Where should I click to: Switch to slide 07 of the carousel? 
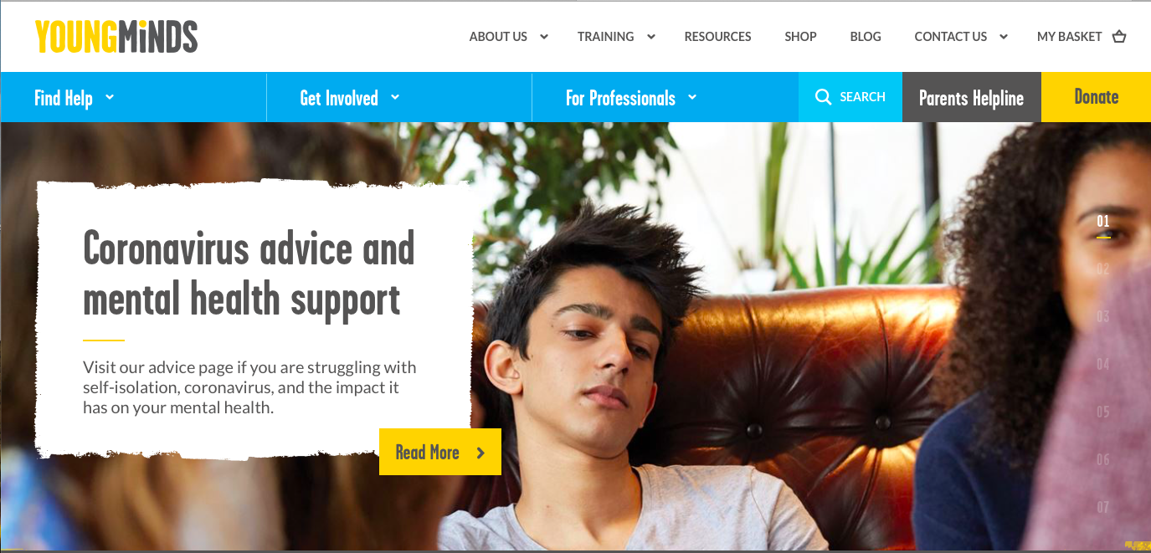point(1103,507)
